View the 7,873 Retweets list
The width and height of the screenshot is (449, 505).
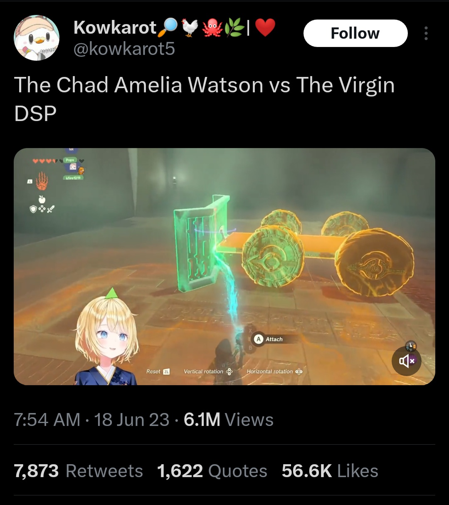click(79, 471)
